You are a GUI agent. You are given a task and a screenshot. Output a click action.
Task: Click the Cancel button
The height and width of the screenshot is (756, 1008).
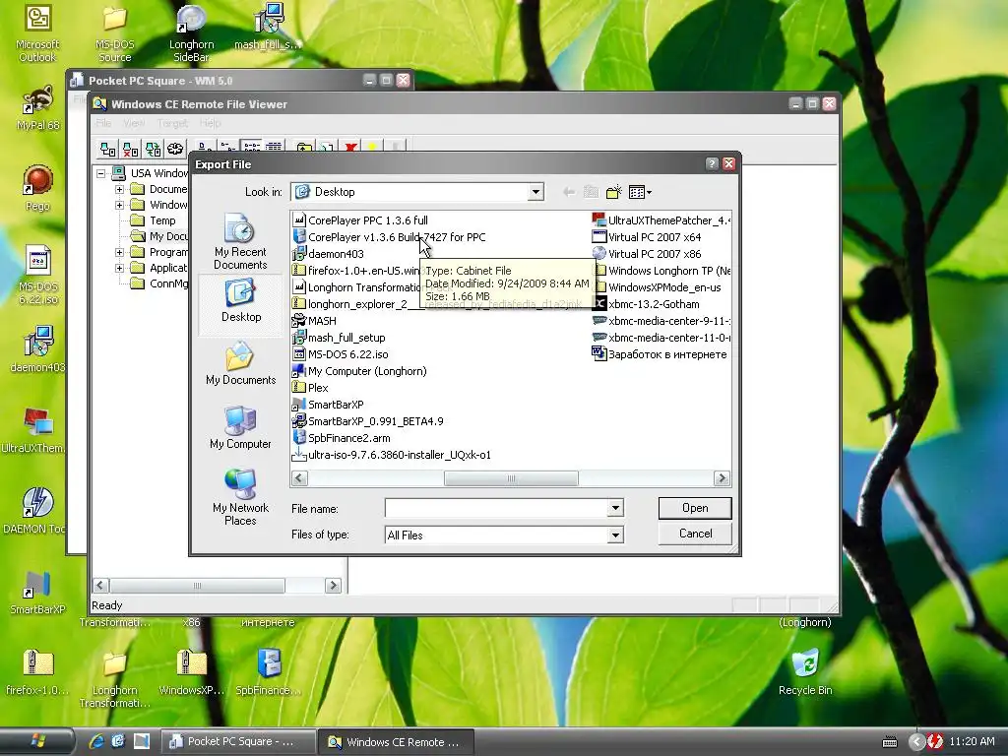695,534
